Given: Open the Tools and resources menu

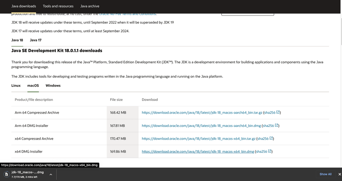Looking at the screenshot, I should tap(58, 6).
